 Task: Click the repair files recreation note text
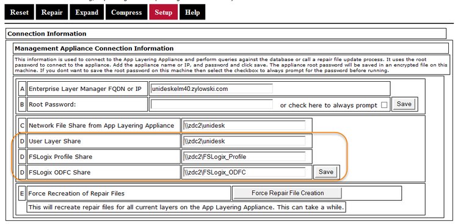pos(186,207)
